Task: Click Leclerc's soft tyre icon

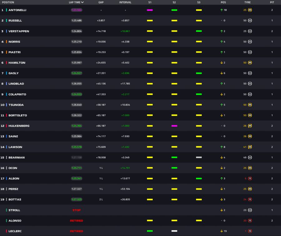Action: tap(250, 231)
